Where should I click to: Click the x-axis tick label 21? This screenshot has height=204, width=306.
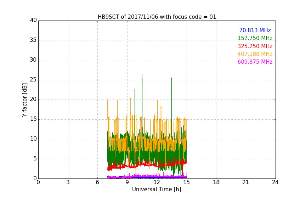[246, 182]
